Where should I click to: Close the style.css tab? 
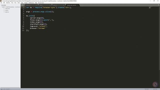coord(63,5)
